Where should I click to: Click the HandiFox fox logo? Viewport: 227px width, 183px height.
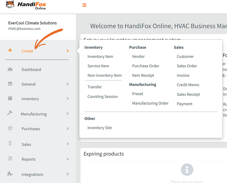pyautogui.click(x=10, y=4)
